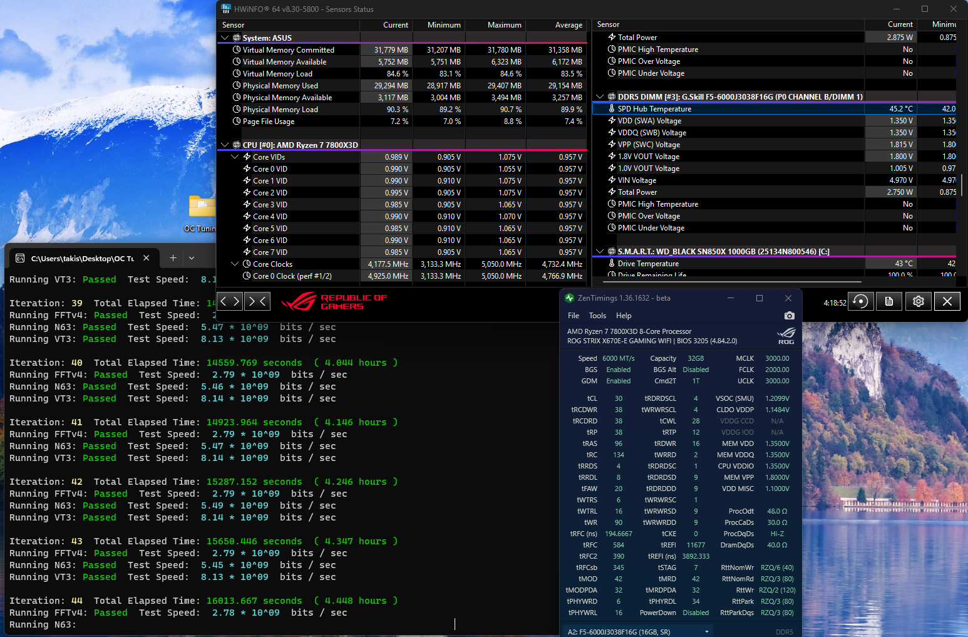This screenshot has height=637, width=968.
Task: Add a new terminal tab with plus
Action: tap(173, 257)
